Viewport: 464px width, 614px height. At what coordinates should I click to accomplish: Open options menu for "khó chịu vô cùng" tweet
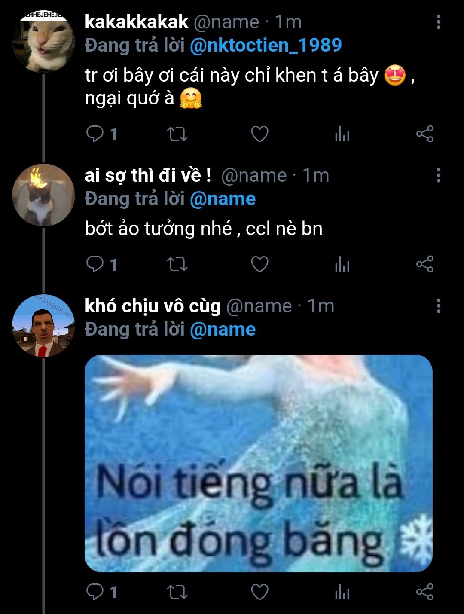pos(438,306)
